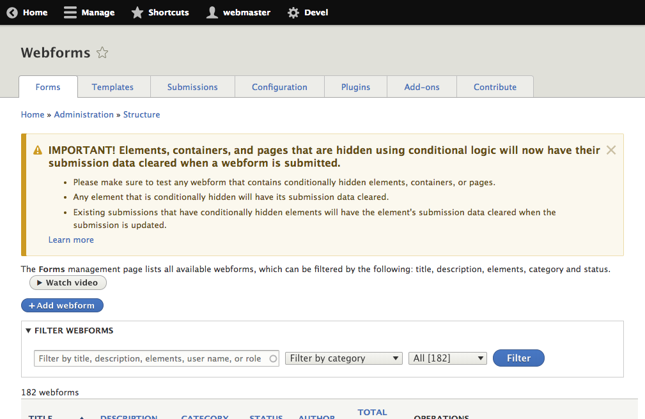Go to Administration via breadcrumb
The width and height of the screenshot is (645, 419).
click(84, 114)
